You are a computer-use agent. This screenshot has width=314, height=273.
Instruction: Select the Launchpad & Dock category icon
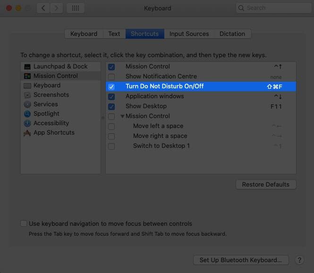click(x=27, y=67)
